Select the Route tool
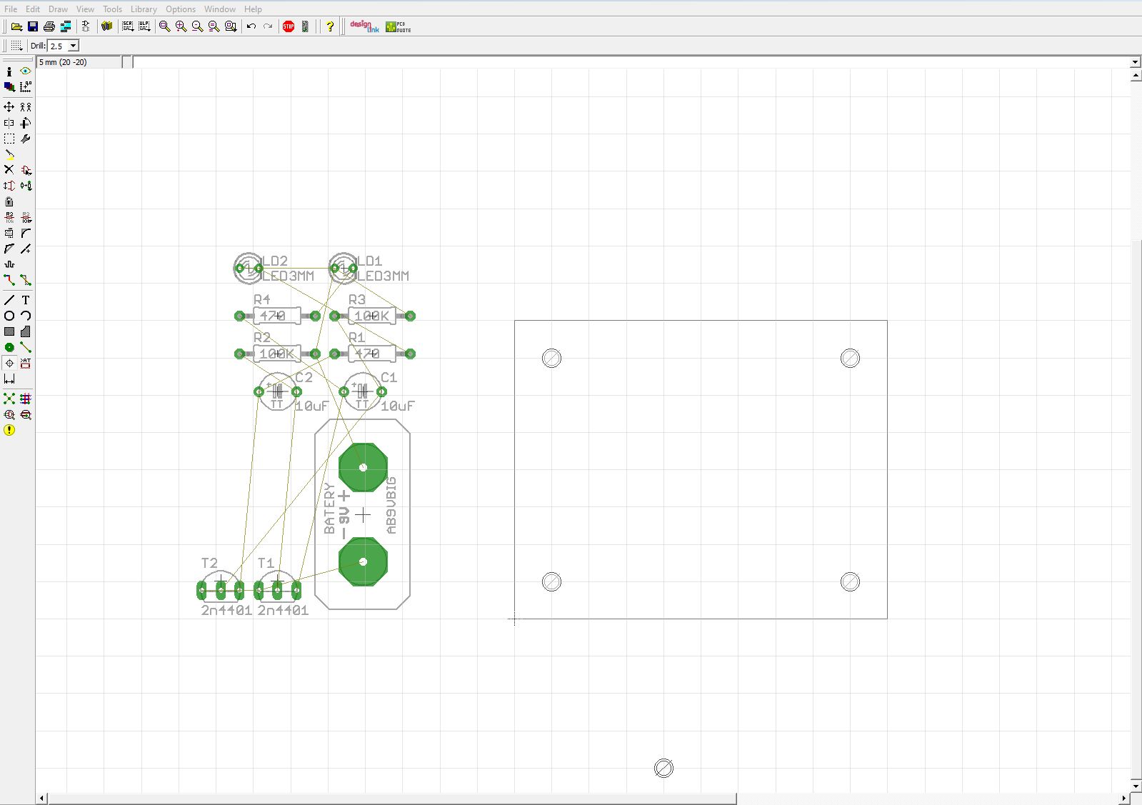Viewport: 1142px width, 805px height. pos(9,280)
